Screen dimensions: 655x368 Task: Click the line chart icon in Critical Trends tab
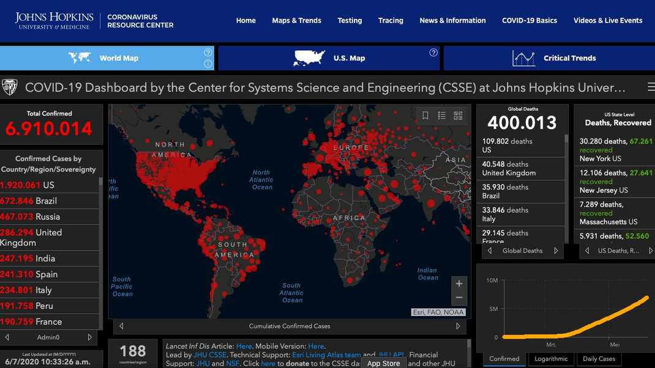[523, 58]
